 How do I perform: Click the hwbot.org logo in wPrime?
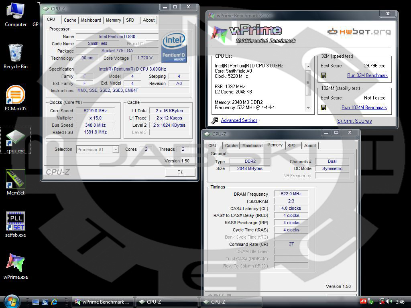(x=359, y=32)
